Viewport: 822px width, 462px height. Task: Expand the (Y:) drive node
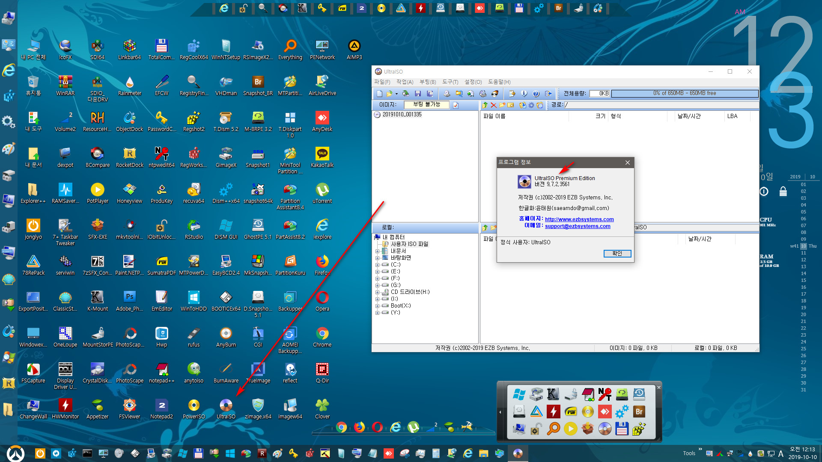coord(378,313)
